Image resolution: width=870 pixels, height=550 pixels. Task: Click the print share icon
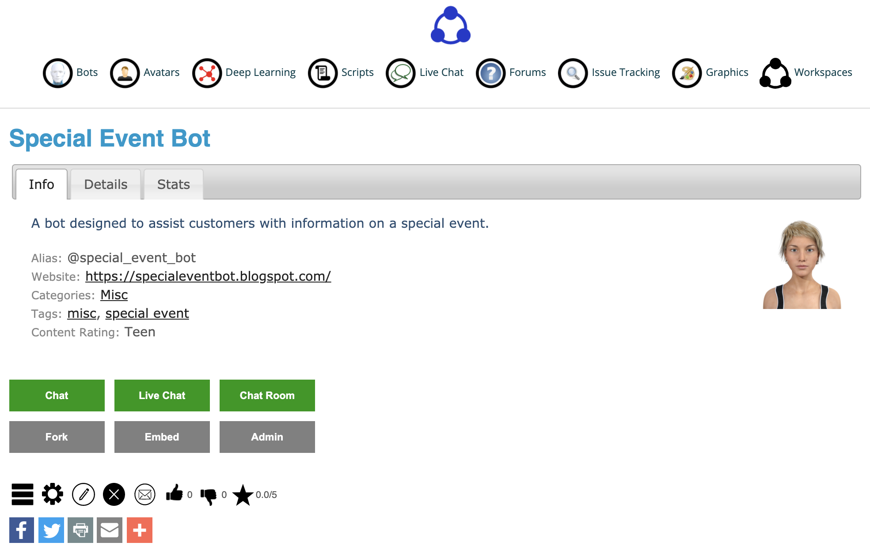(x=80, y=530)
